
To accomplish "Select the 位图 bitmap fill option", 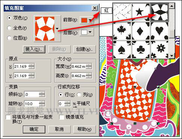I will 9,38.
